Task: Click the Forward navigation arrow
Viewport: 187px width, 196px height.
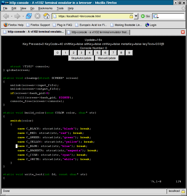Action: (17, 16)
